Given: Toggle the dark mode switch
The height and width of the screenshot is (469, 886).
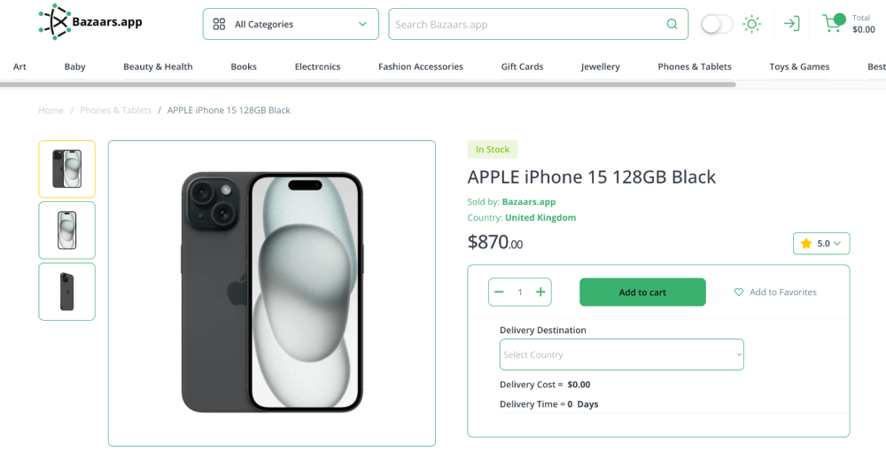Looking at the screenshot, I should tap(717, 24).
